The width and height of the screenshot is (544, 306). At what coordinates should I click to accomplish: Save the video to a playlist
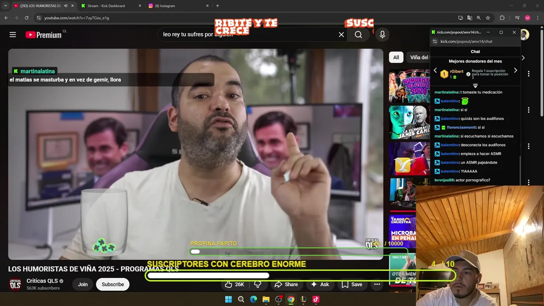click(x=352, y=284)
